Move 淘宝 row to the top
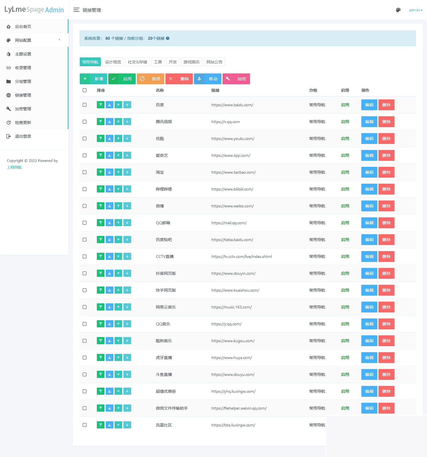This screenshot has width=427, height=457. pos(101,172)
